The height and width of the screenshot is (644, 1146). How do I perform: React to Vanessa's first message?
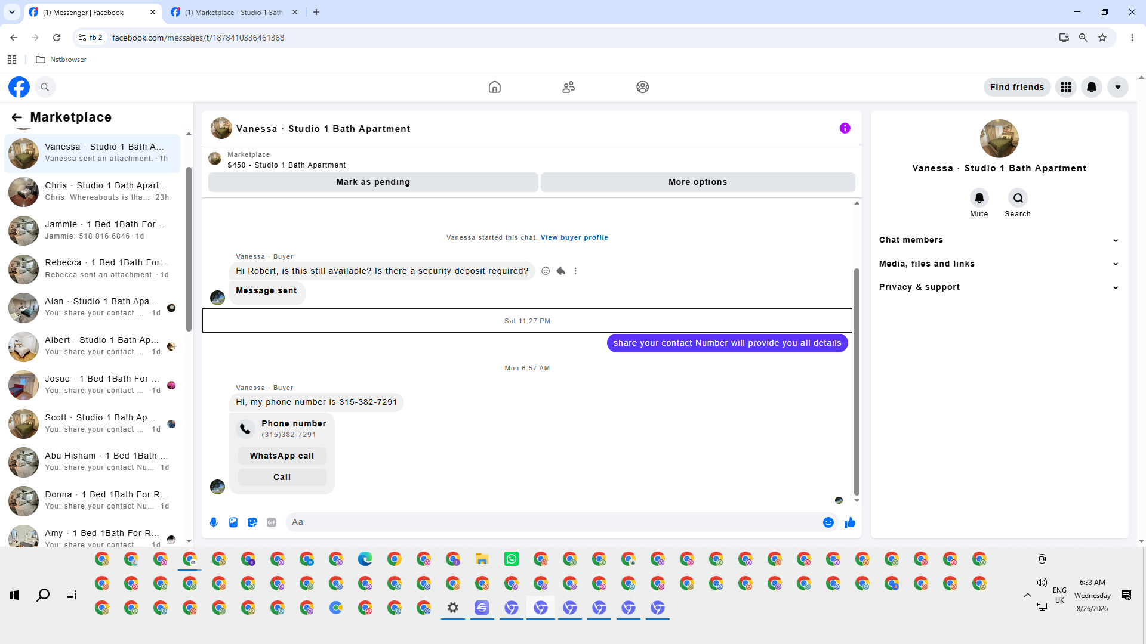pyautogui.click(x=546, y=271)
